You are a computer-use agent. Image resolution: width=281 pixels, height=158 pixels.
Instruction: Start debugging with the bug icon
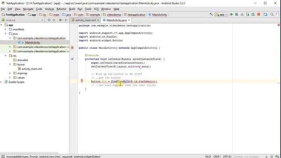coord(237,14)
